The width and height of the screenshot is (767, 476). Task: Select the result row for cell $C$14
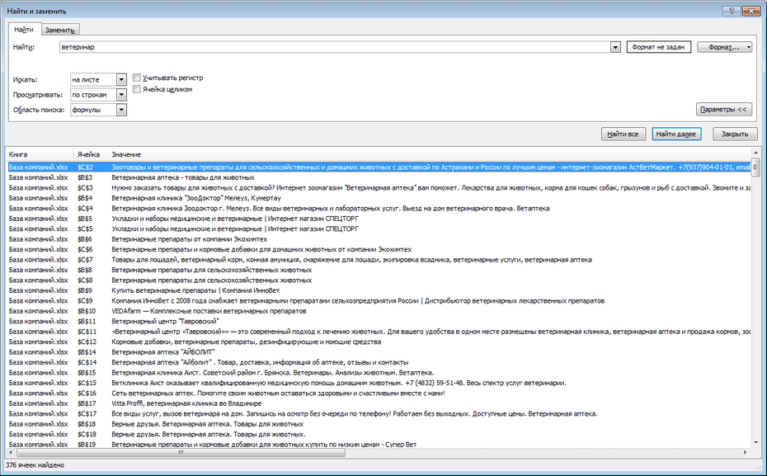379,362
